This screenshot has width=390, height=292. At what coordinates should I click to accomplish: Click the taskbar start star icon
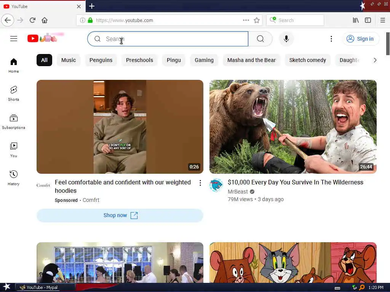(x=7, y=287)
